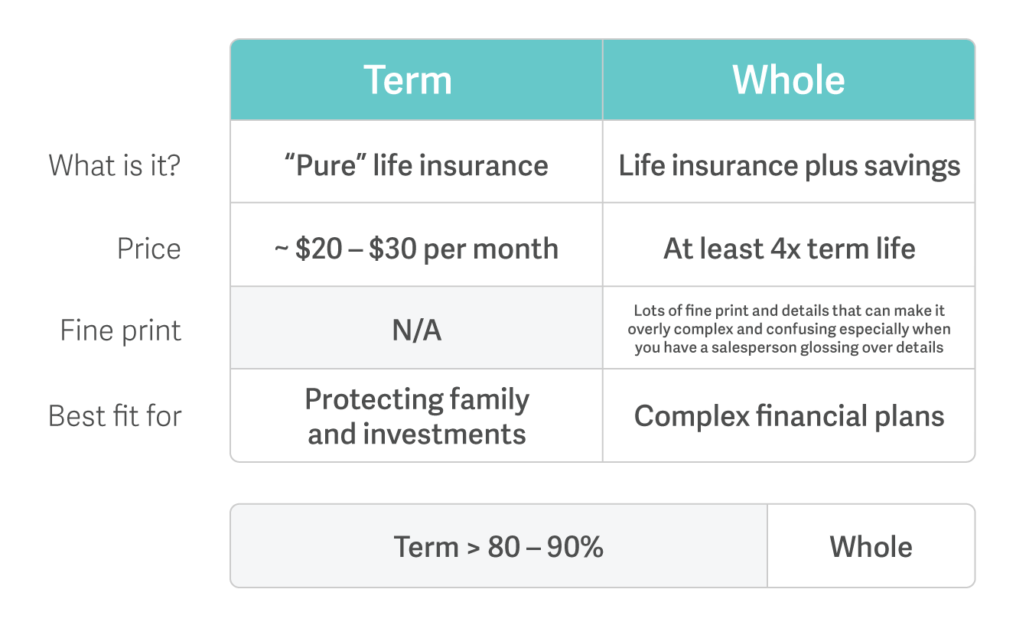The width and height of the screenshot is (1016, 638).
Task: Click the Complex financial plans cell
Action: (x=789, y=415)
